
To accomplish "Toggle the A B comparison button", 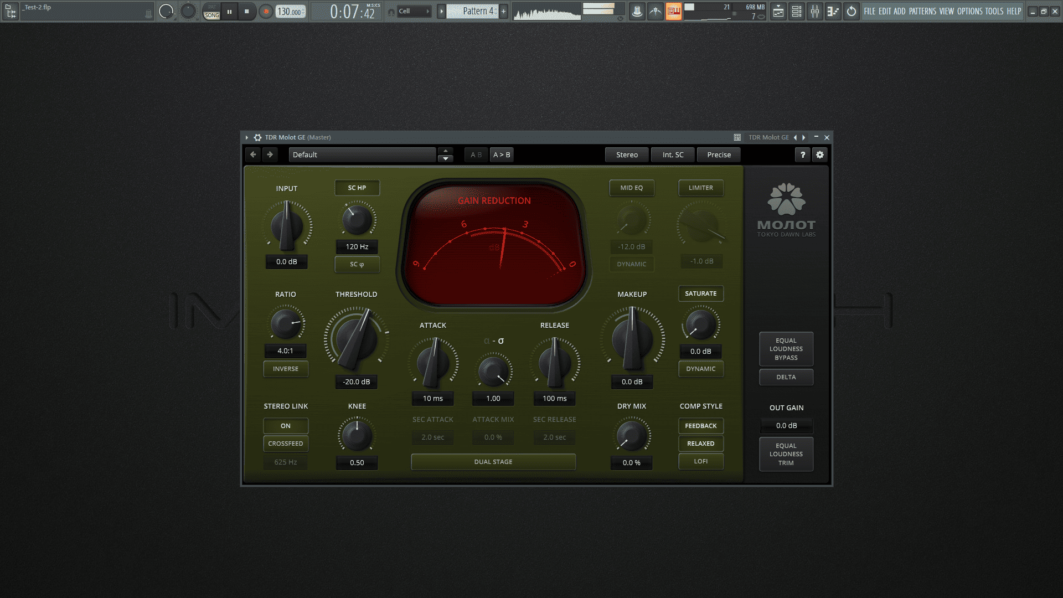I will (x=476, y=155).
